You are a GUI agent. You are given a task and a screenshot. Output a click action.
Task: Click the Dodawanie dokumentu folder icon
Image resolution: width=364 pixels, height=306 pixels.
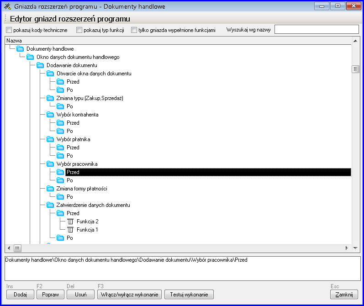(x=40, y=65)
